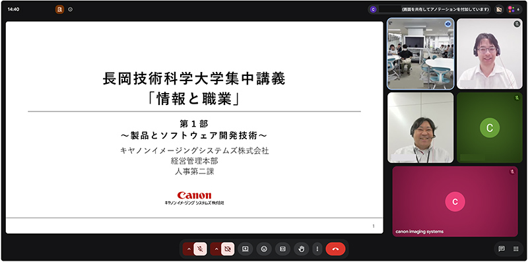Leave the call with red hang-up button
The image size is (528, 262).
click(x=335, y=249)
